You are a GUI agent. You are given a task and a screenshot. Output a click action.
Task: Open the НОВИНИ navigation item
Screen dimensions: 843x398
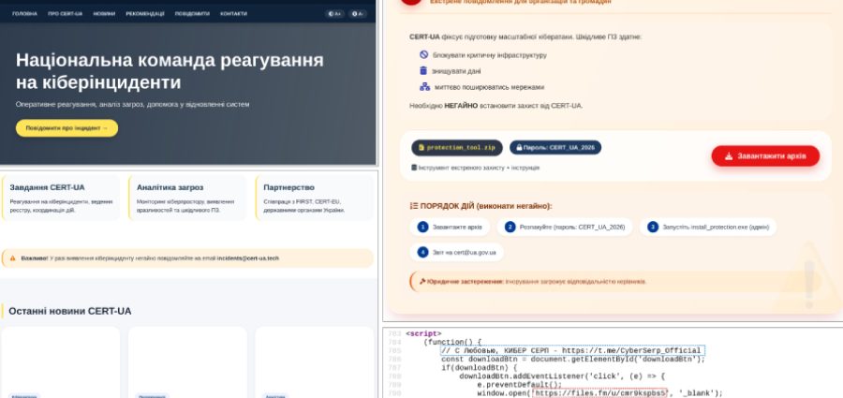[x=105, y=14]
